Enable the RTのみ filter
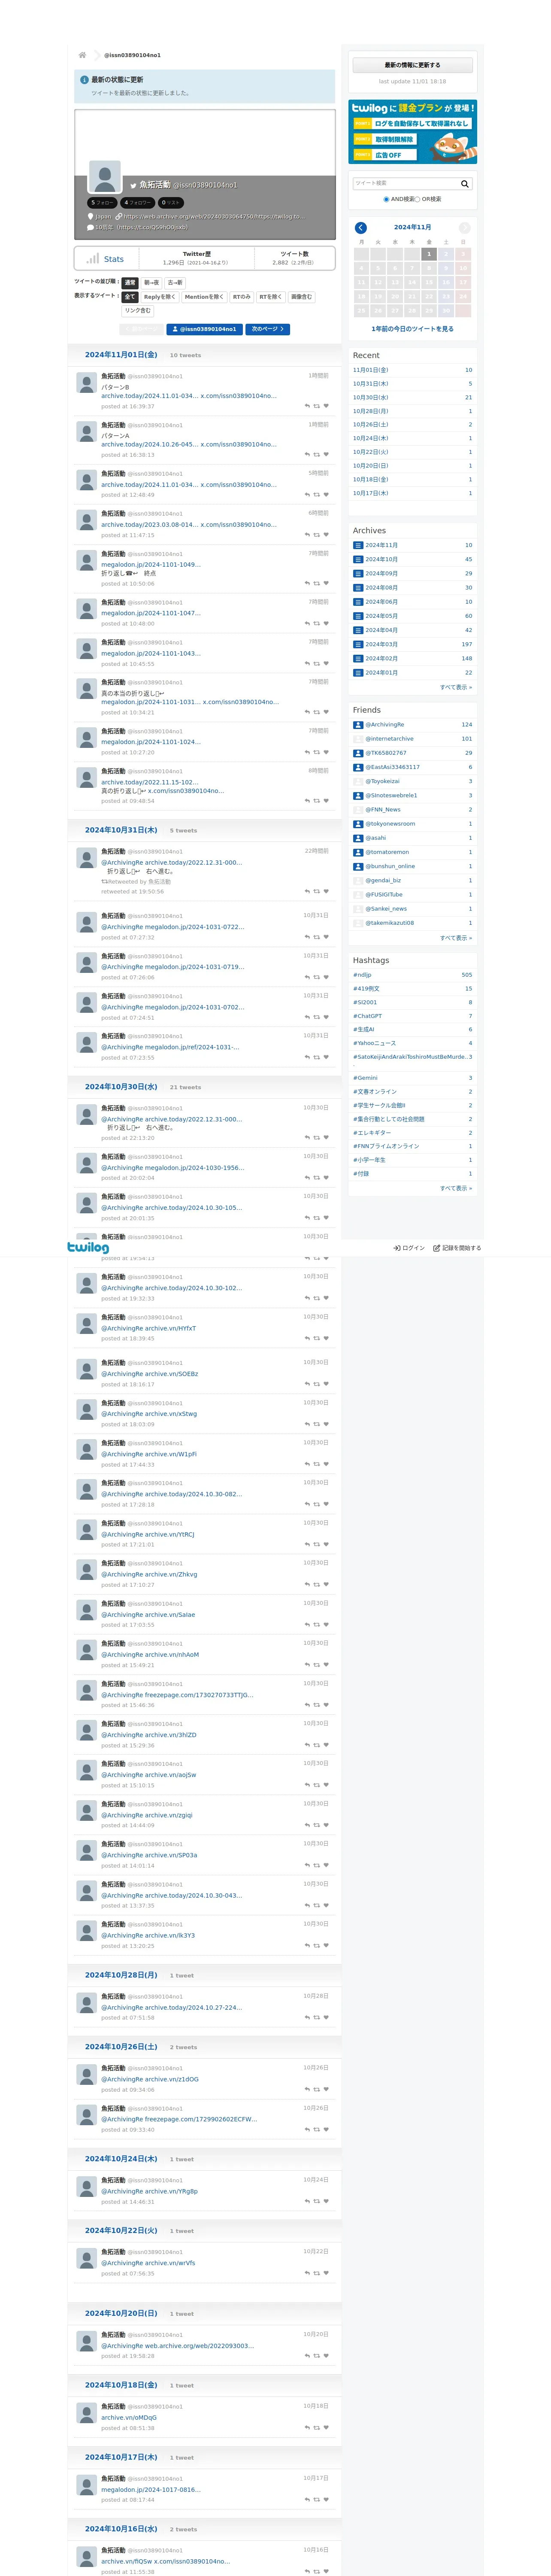 [241, 297]
